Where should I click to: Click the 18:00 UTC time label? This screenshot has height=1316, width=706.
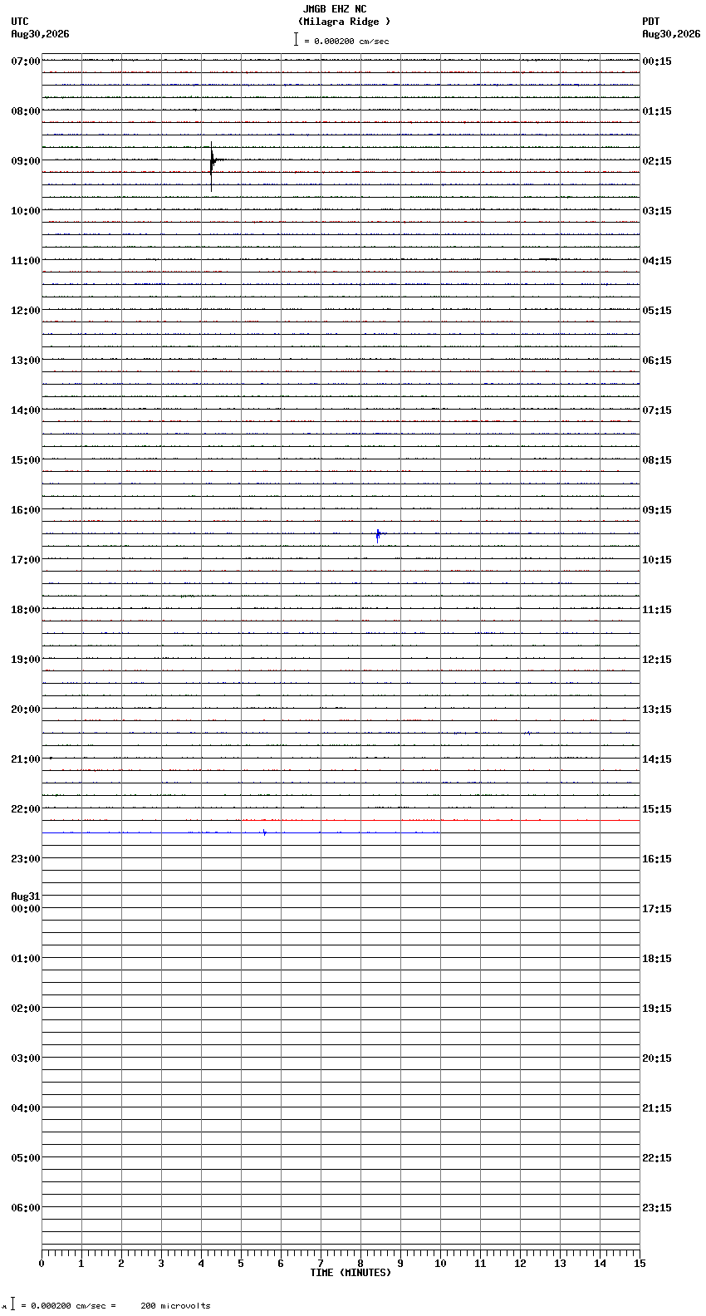point(26,610)
